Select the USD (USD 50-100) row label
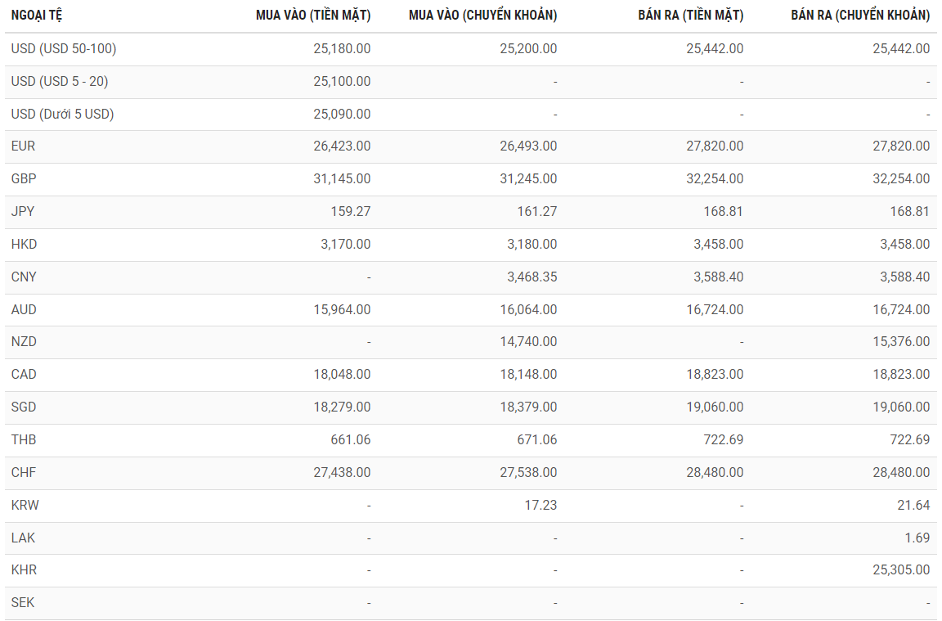This screenshot has width=942, height=621. 64,49
